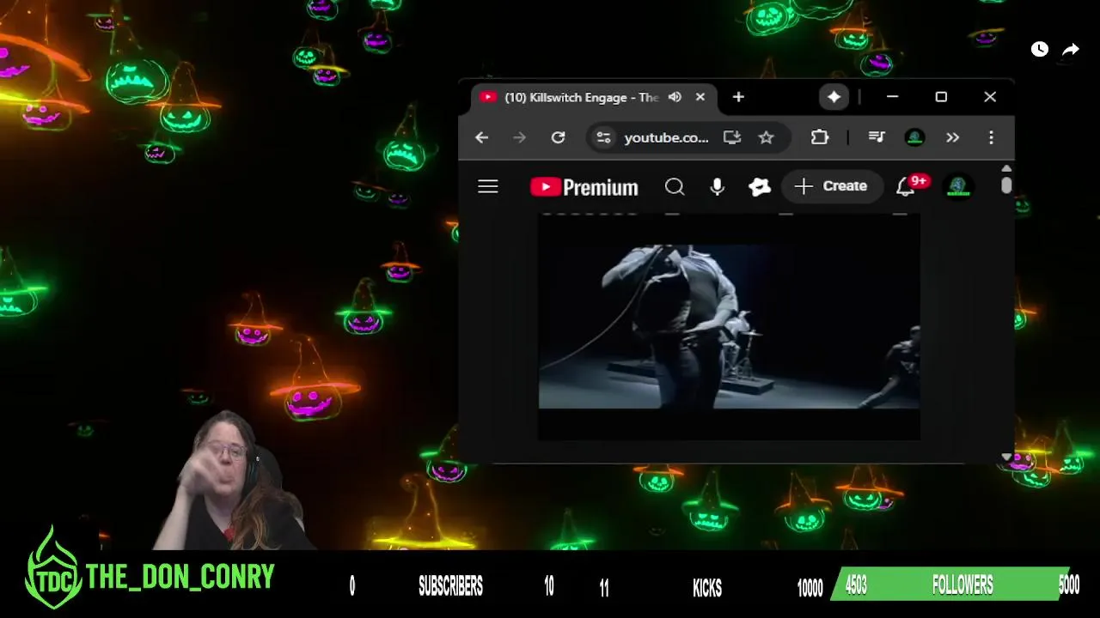Click the Gemini sparkle icon in title bar
The width and height of the screenshot is (1100, 618).
point(834,98)
